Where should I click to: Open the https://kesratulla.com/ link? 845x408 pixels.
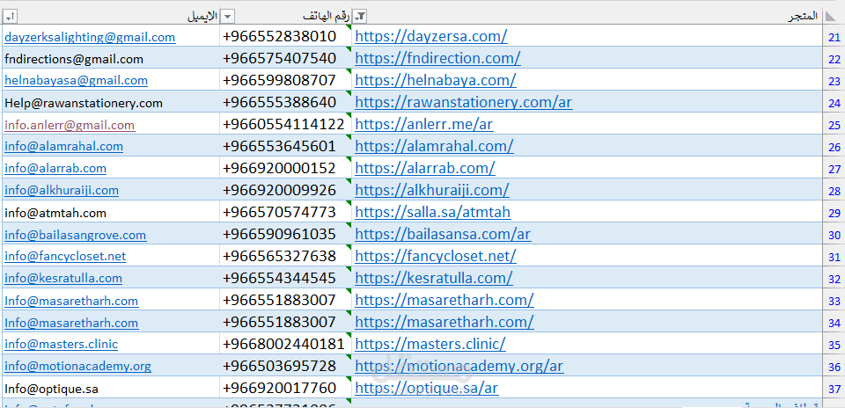point(434,278)
